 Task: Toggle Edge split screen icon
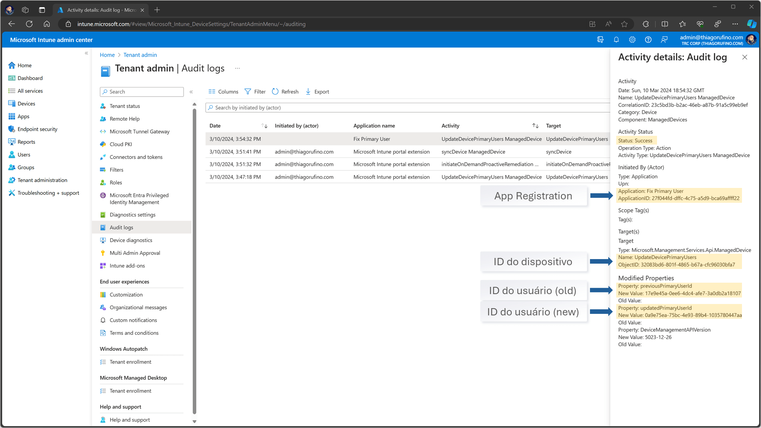[665, 24]
